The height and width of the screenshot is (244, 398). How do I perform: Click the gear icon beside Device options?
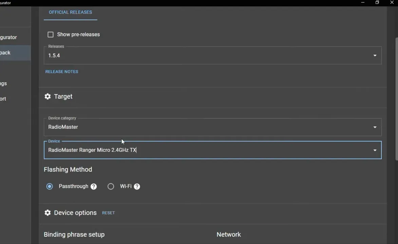click(x=48, y=212)
